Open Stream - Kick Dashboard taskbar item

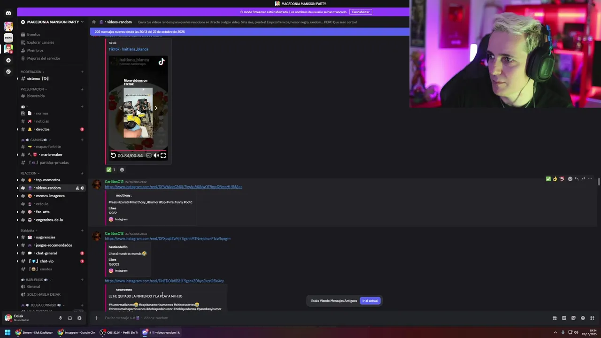coord(34,332)
